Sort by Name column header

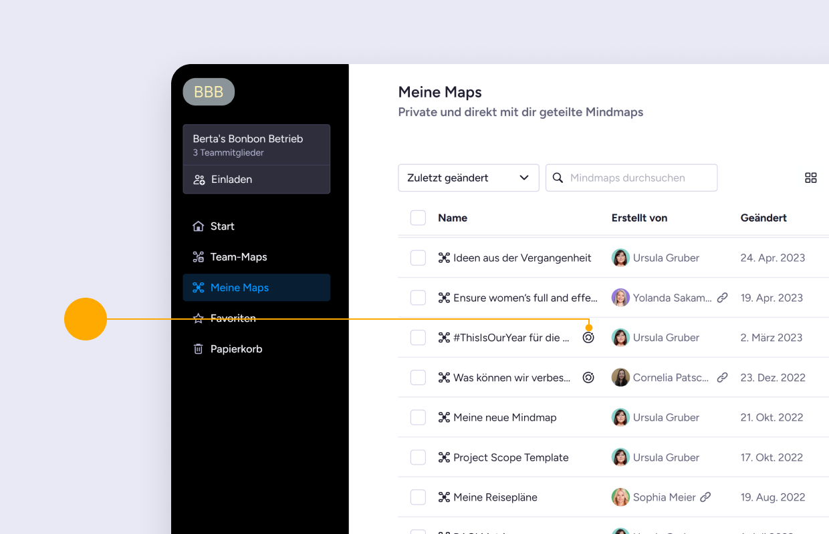(x=453, y=218)
